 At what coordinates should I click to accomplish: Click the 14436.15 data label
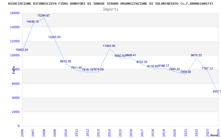point(33,22)
